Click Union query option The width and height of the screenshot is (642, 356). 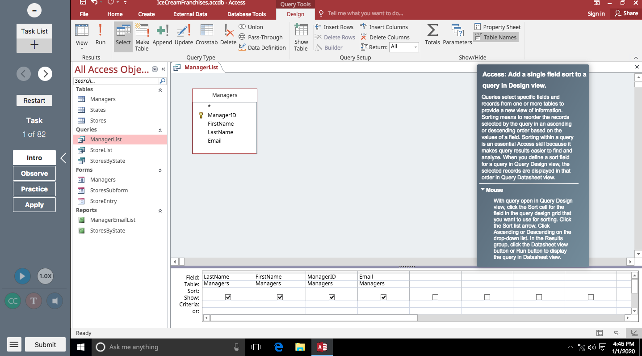(251, 27)
